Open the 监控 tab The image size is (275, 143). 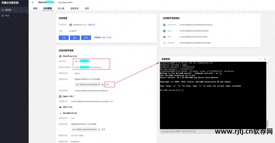(x=87, y=8)
